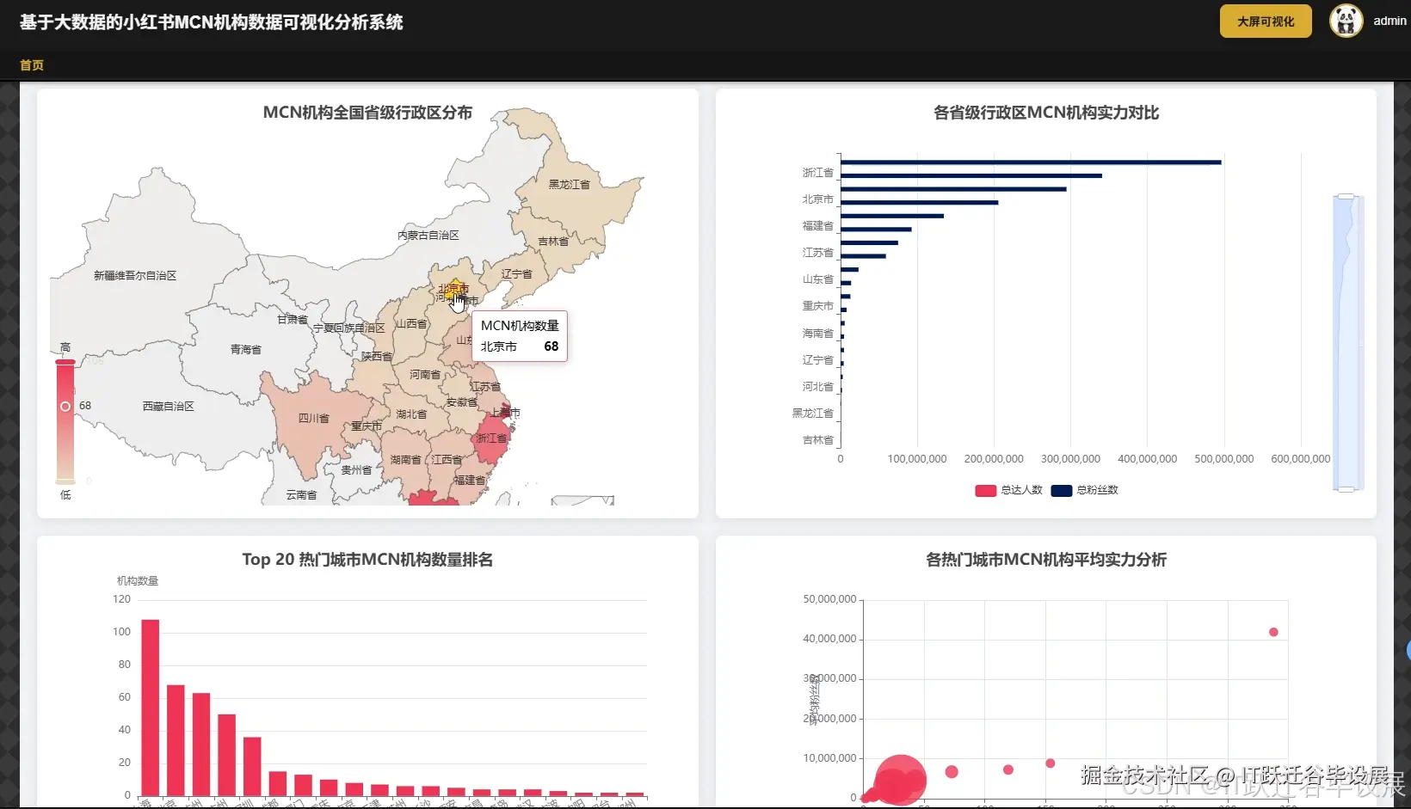Select 宁夏回族自治区 on the map
This screenshot has height=809, width=1411.
(348, 328)
